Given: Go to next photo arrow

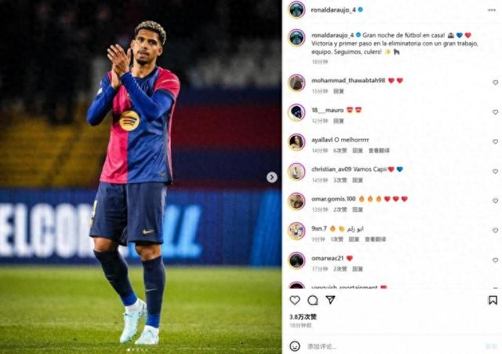Looking at the screenshot, I should coord(272,177).
